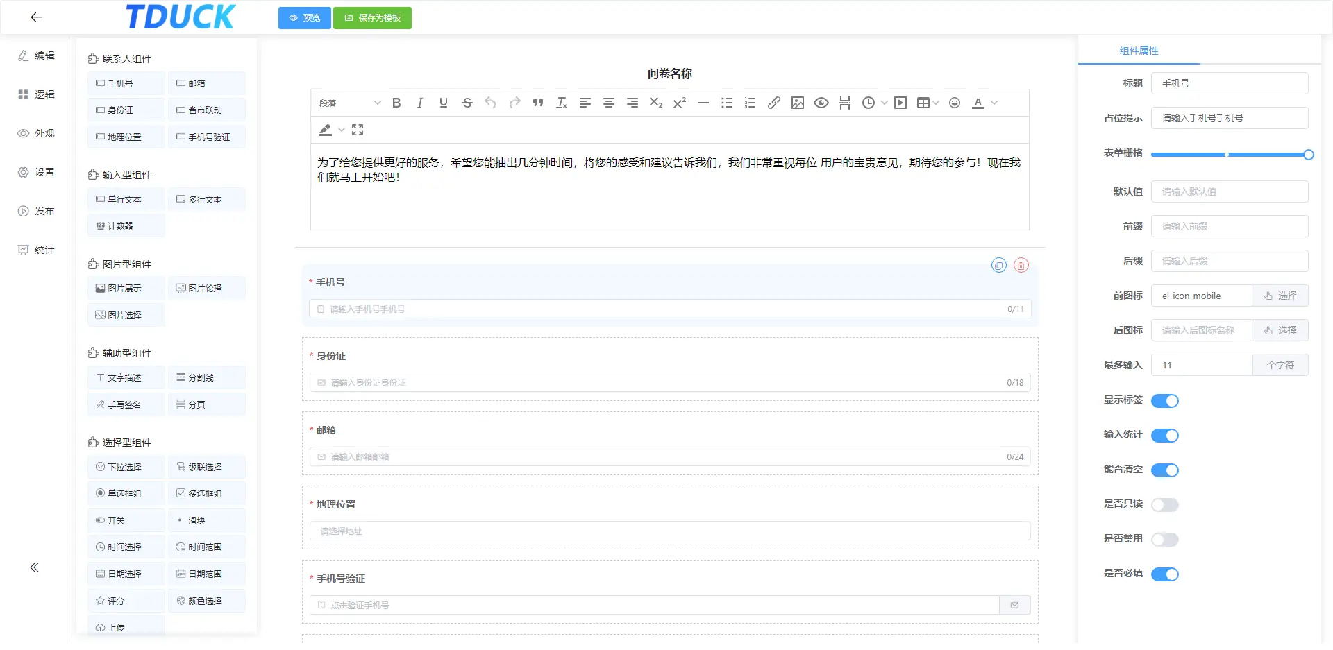
Task: Delete the selected 手机号 form field
Action: [1021, 265]
